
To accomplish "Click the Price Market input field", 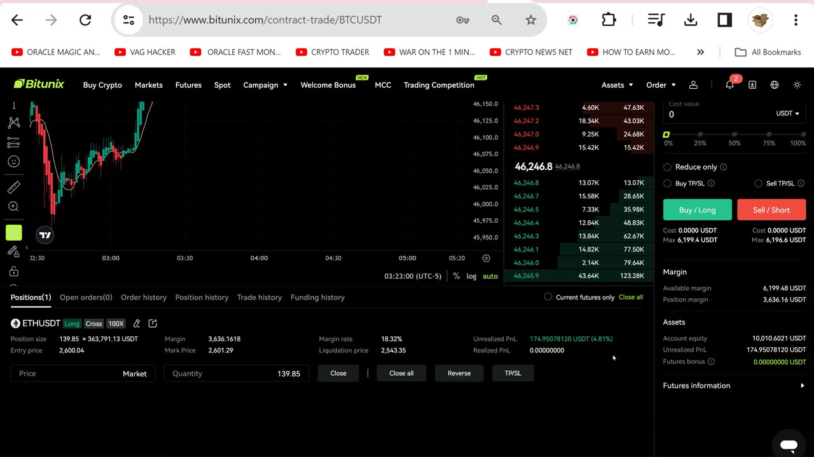I will point(83,373).
